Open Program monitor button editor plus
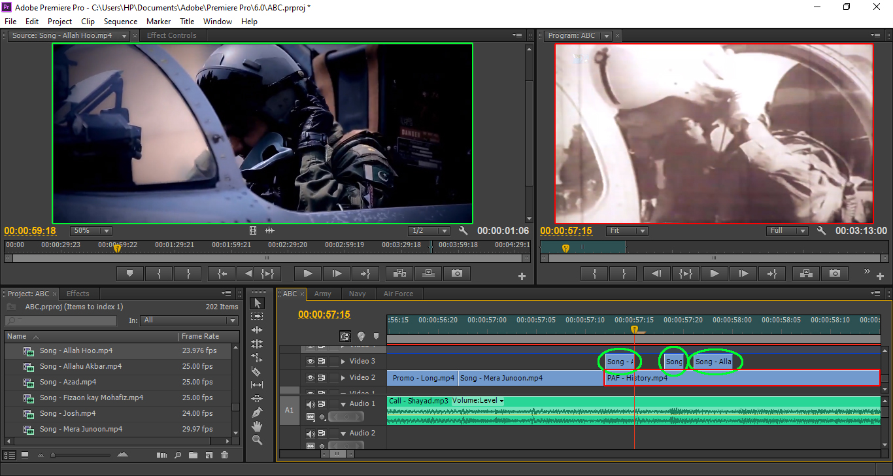Image resolution: width=893 pixels, height=476 pixels. click(x=879, y=277)
